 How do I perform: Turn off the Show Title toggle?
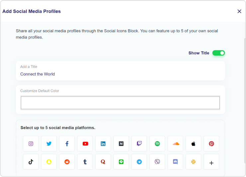[x=218, y=53]
